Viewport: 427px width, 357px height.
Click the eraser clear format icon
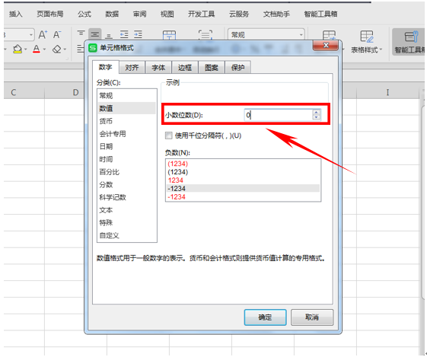pos(57,49)
